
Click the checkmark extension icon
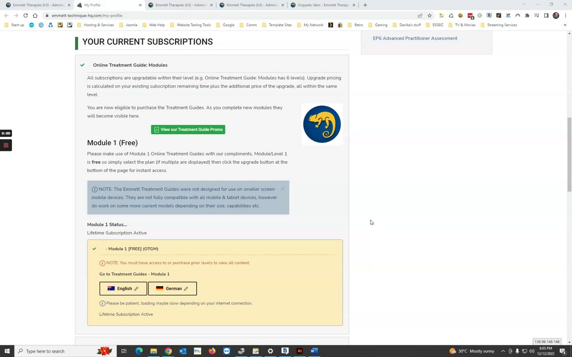(499, 15)
